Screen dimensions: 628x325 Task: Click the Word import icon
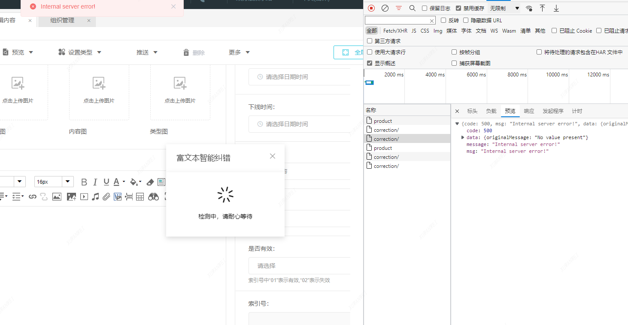pyautogui.click(x=118, y=197)
